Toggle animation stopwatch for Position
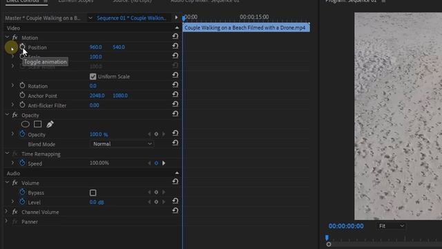This screenshot has height=249, width=442. tap(22, 47)
